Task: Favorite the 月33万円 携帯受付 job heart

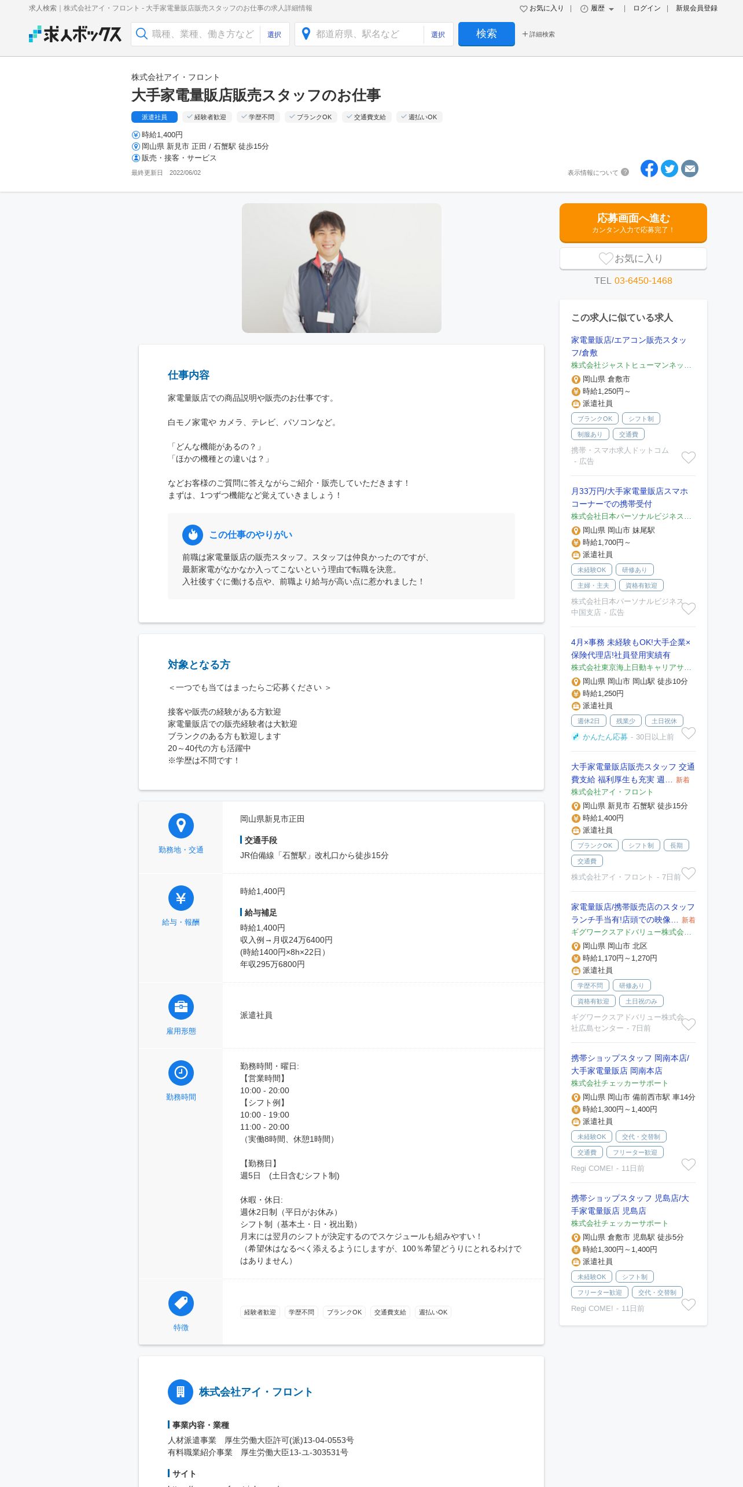Action: pyautogui.click(x=689, y=609)
